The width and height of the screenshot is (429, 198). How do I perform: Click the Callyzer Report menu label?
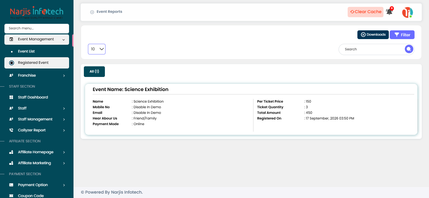[x=32, y=130]
